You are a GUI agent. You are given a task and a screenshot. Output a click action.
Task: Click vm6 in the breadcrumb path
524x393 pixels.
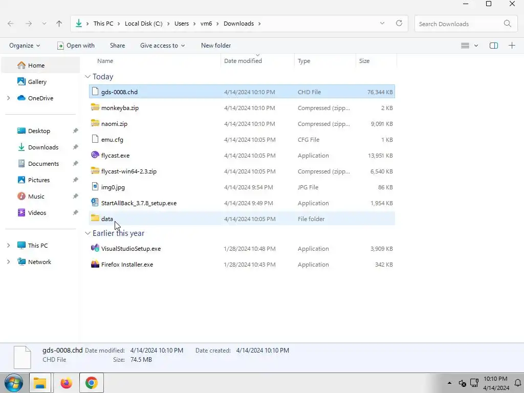(x=206, y=24)
